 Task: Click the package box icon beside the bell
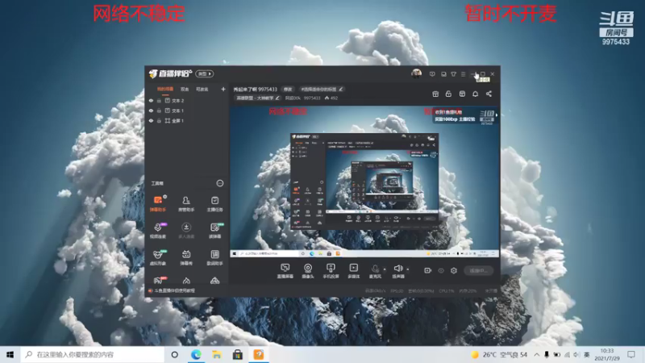(462, 94)
